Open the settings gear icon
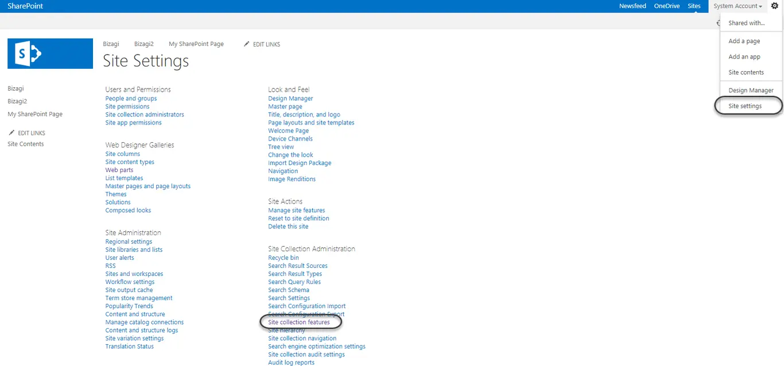 click(775, 6)
